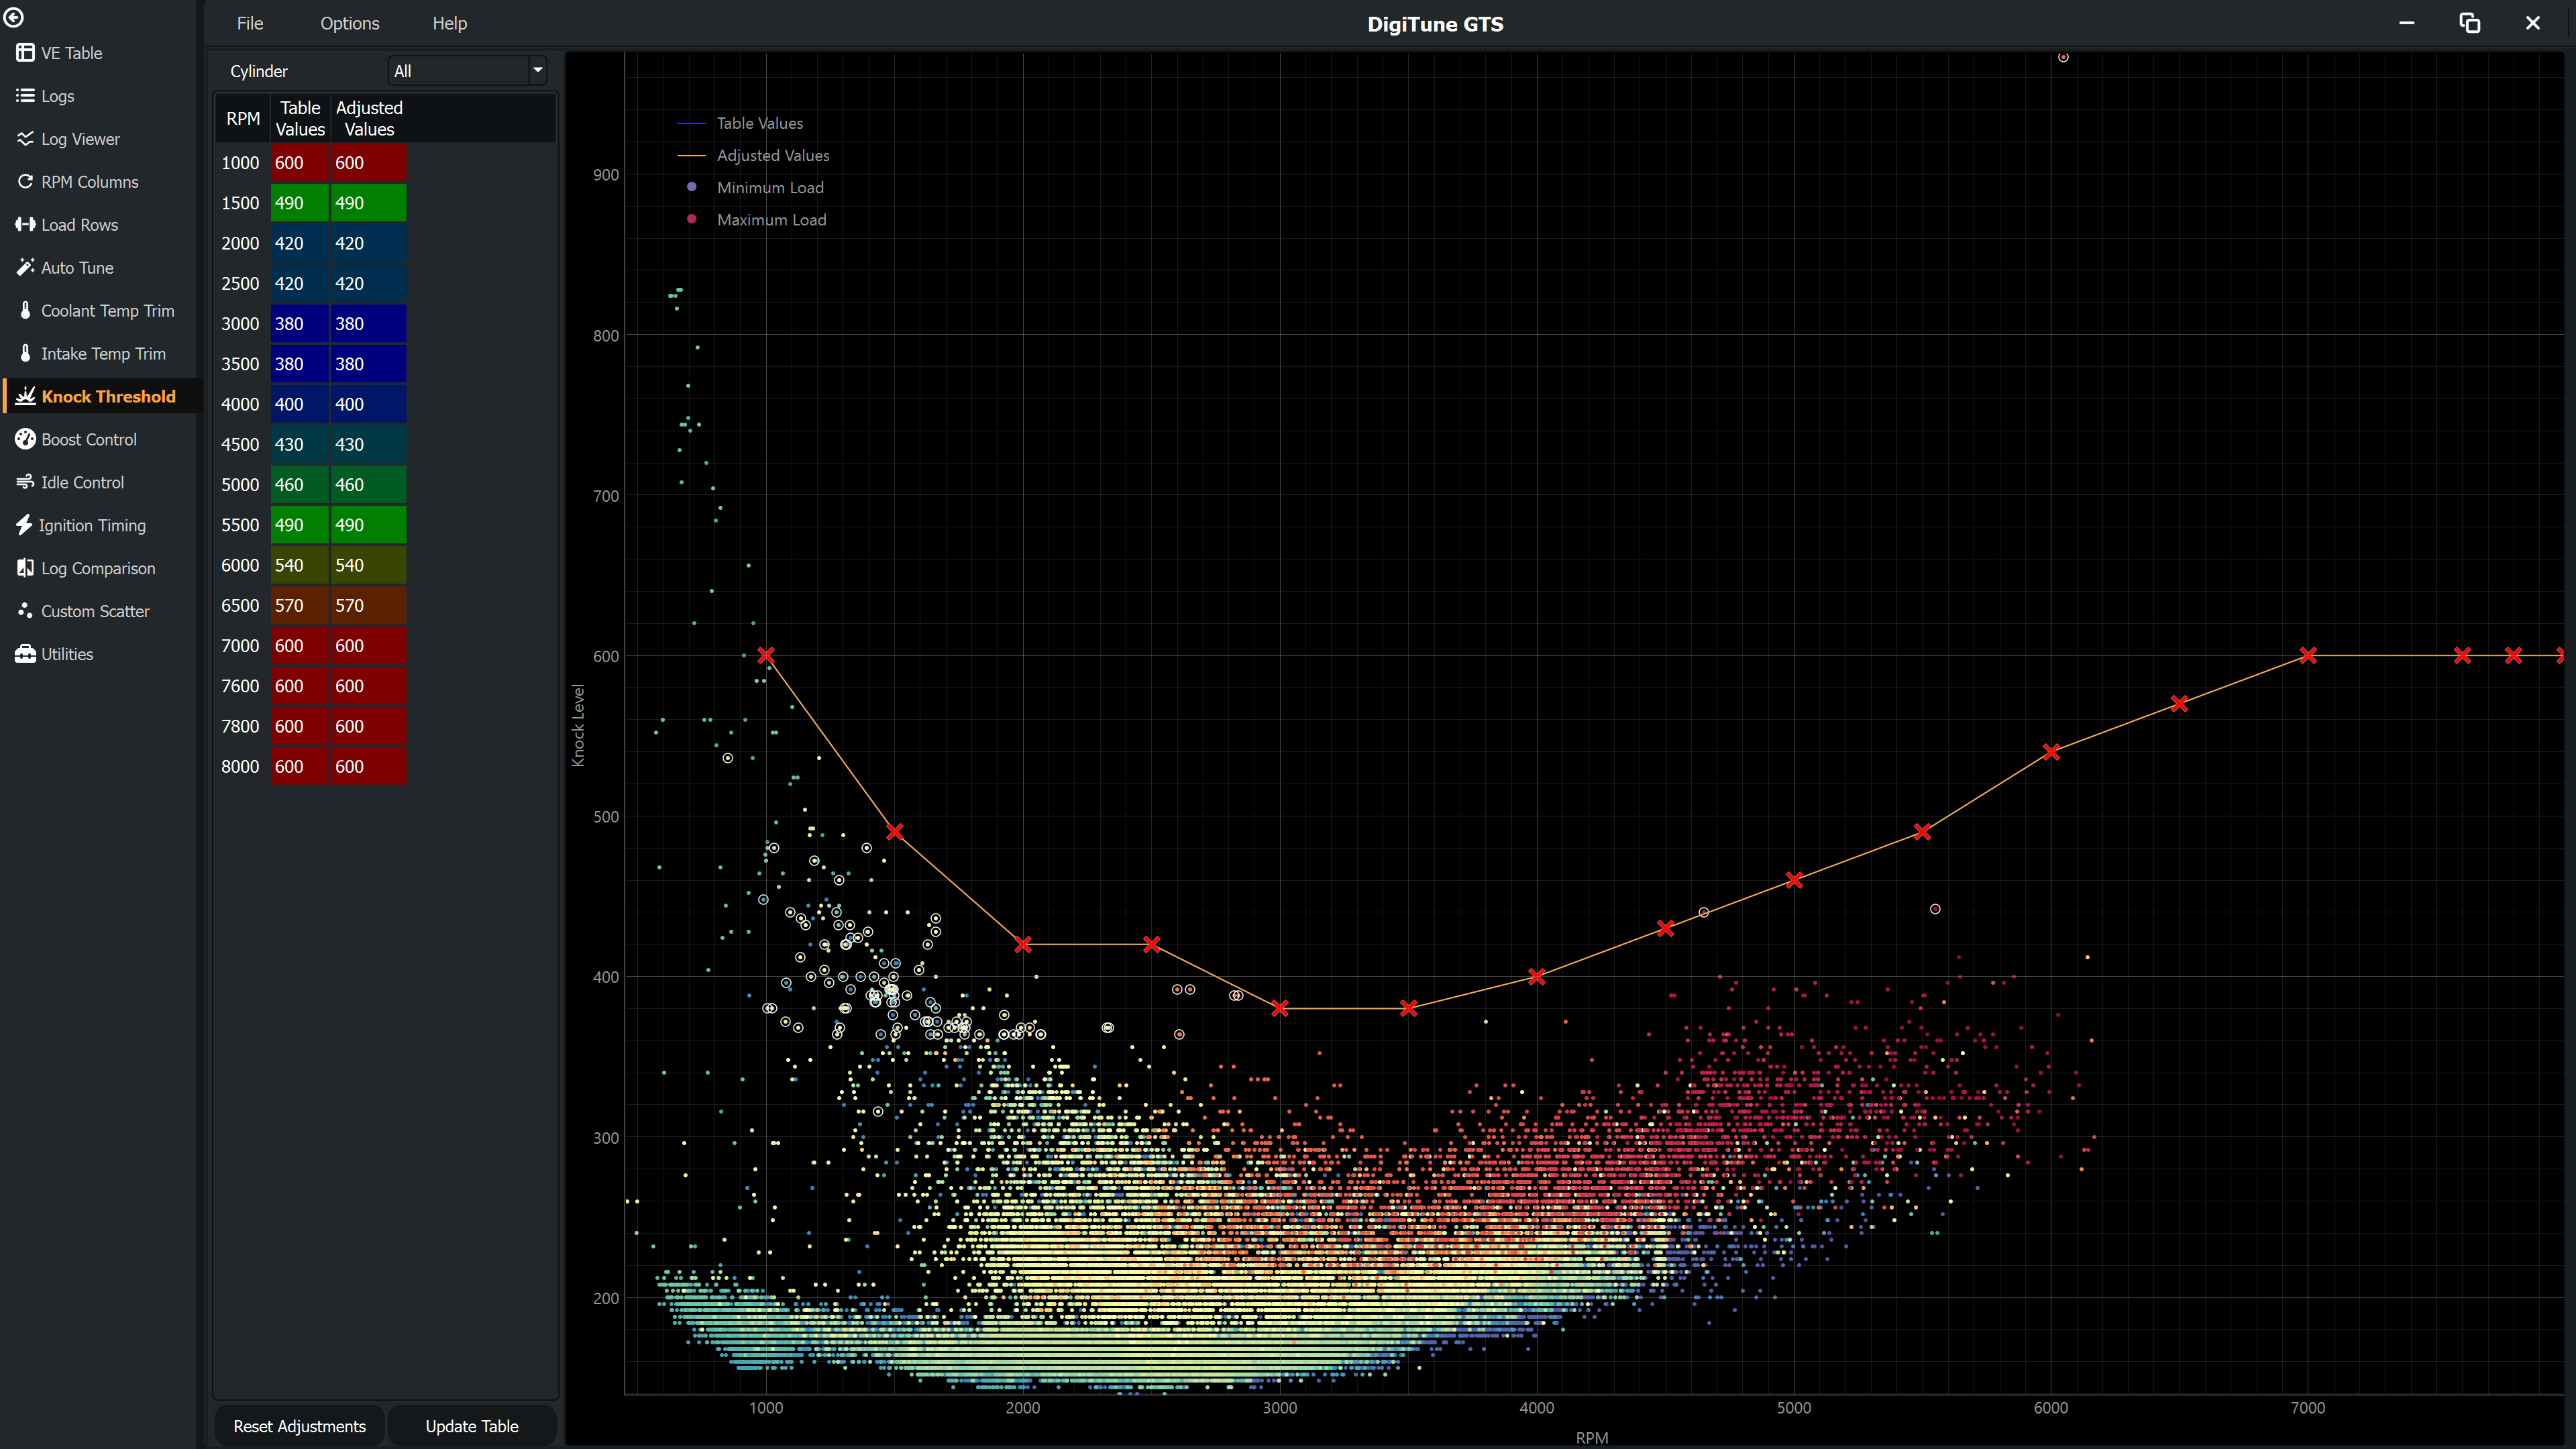
Task: Click red X marker at 1000 RPM on graph
Action: (766, 655)
